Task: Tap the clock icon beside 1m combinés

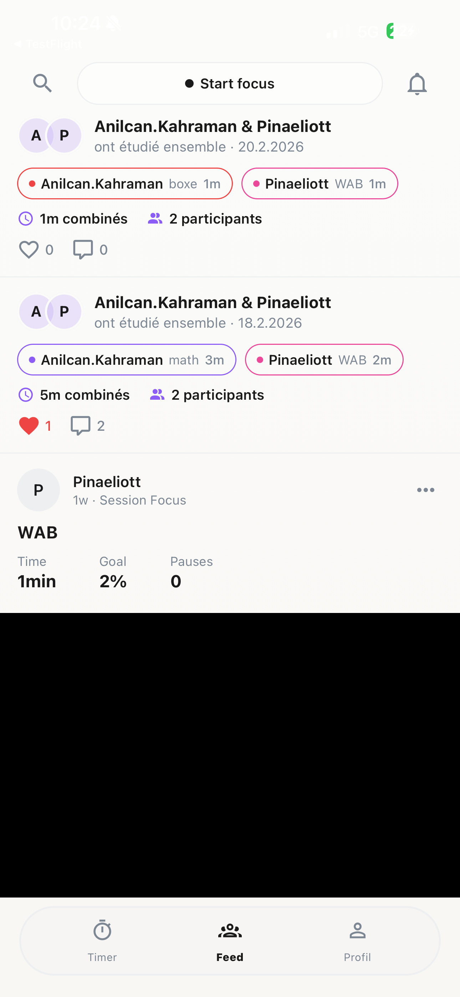Action: [x=26, y=219]
